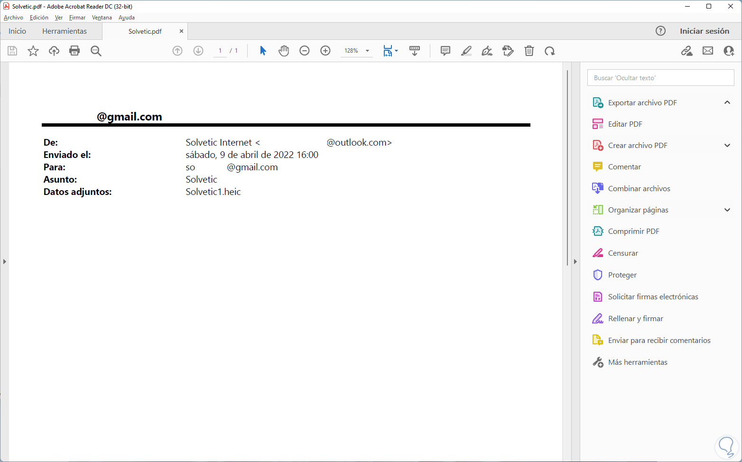This screenshot has height=462, width=742.
Task: Open the Ver menu
Action: point(59,18)
